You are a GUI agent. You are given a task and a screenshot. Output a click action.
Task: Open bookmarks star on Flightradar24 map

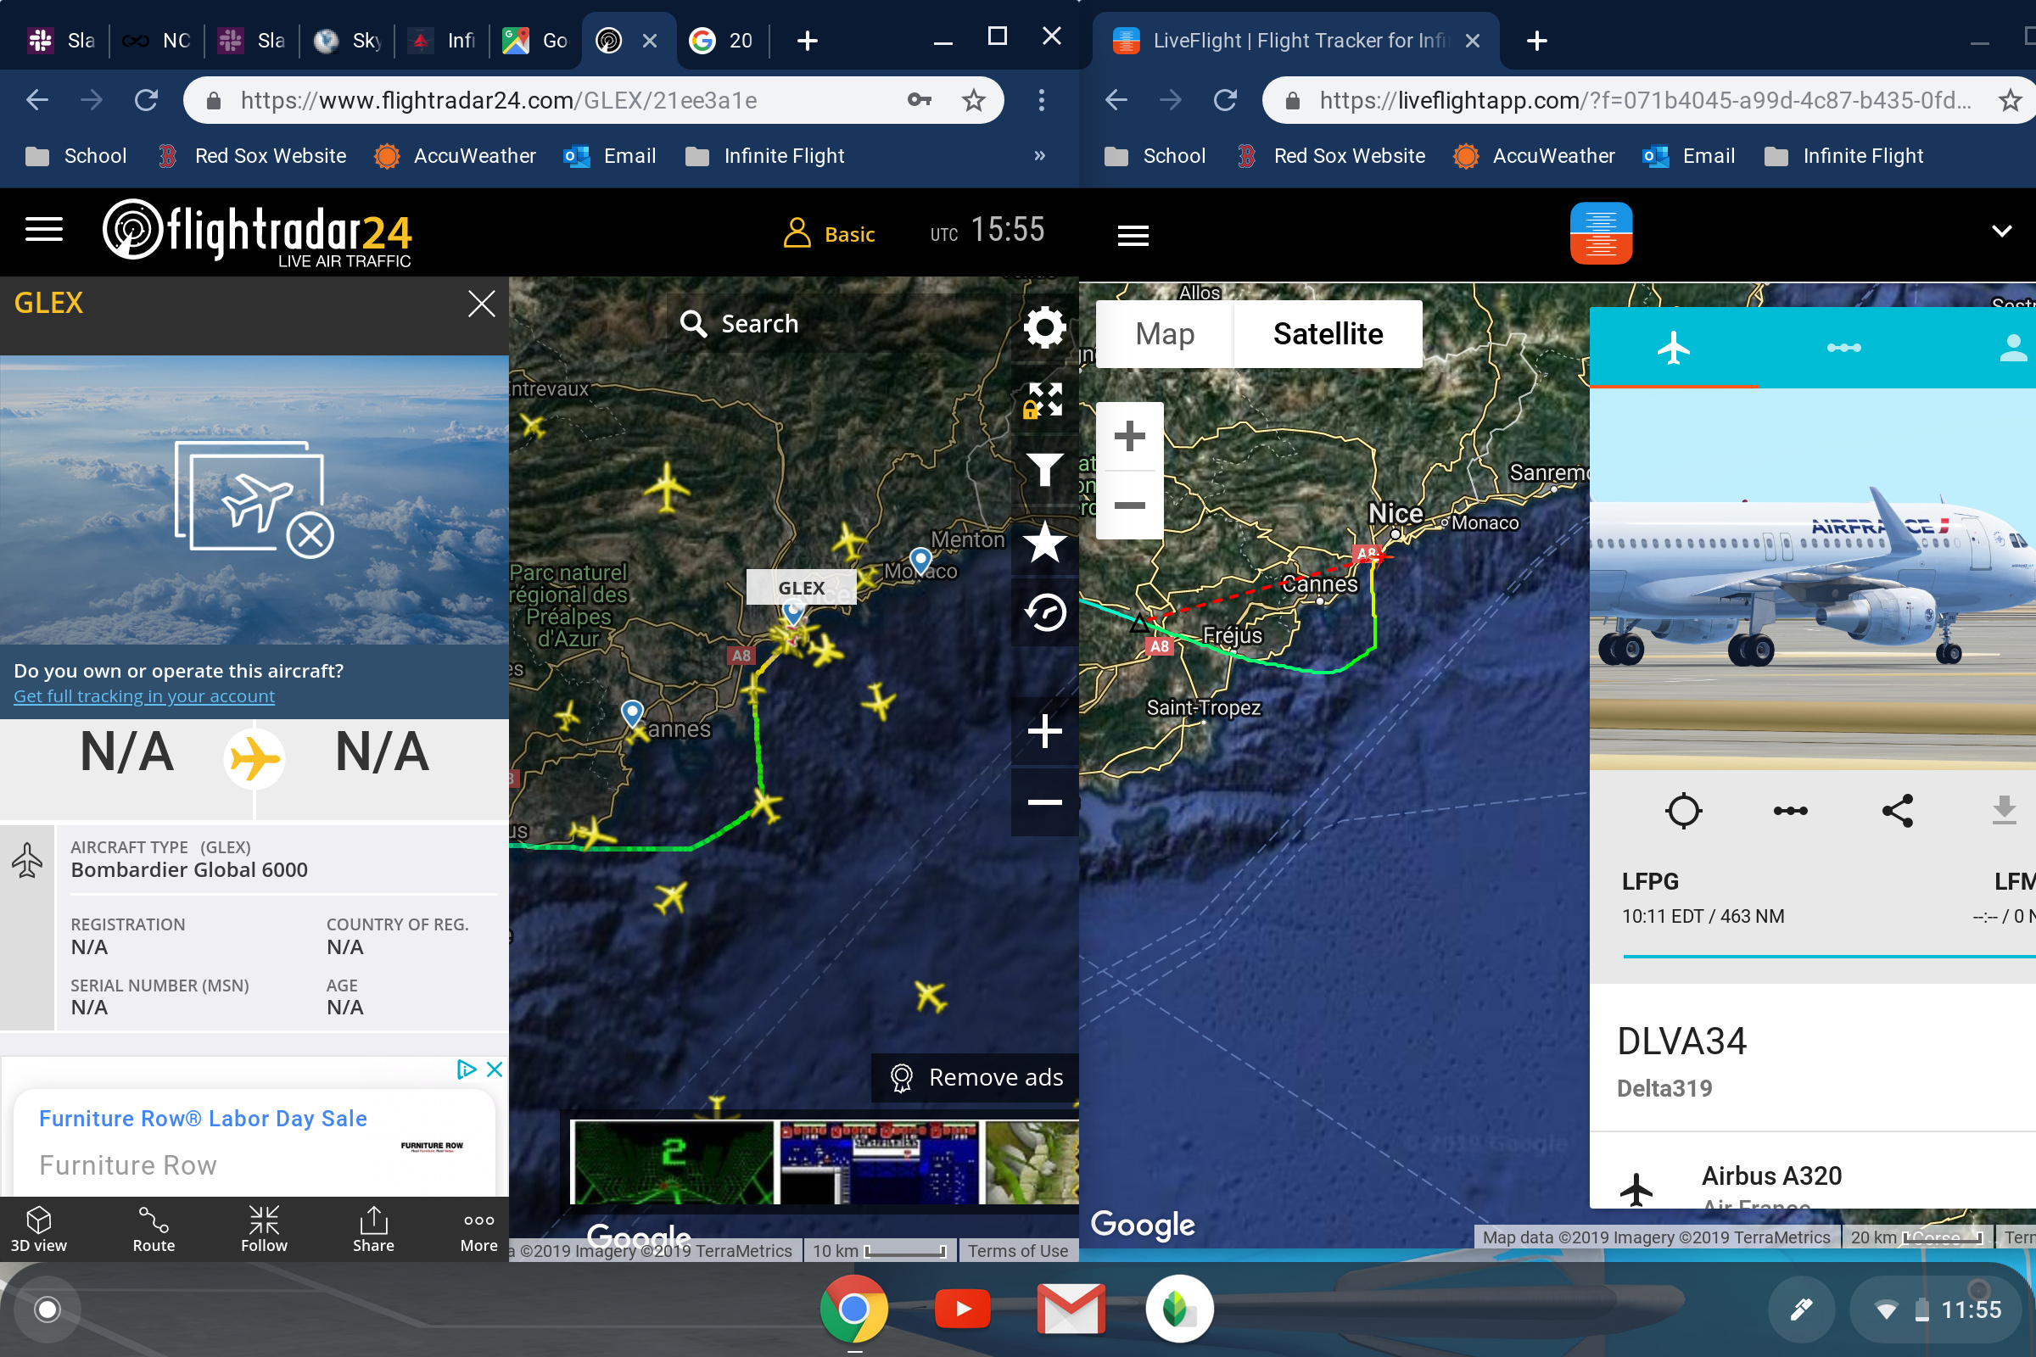(1044, 543)
